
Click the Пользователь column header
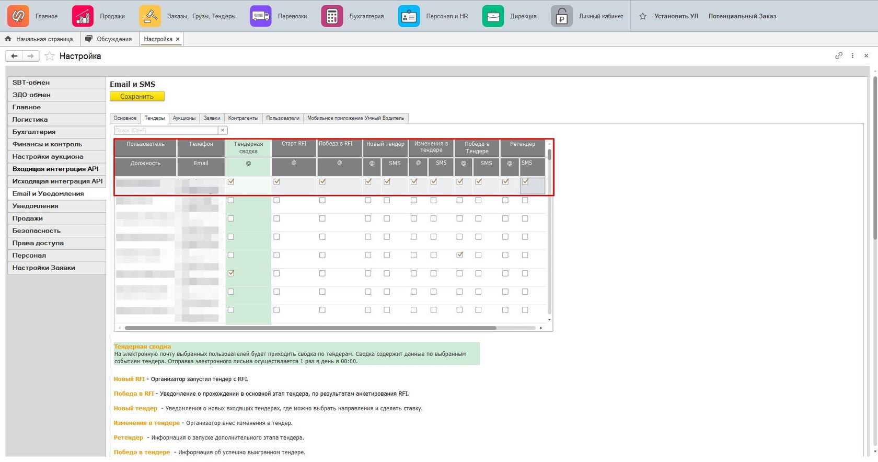pyautogui.click(x=145, y=148)
